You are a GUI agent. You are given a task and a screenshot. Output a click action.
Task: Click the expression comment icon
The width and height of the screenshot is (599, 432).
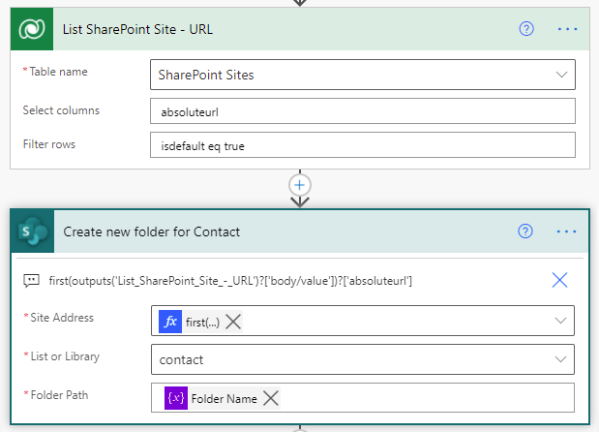pyautogui.click(x=32, y=280)
